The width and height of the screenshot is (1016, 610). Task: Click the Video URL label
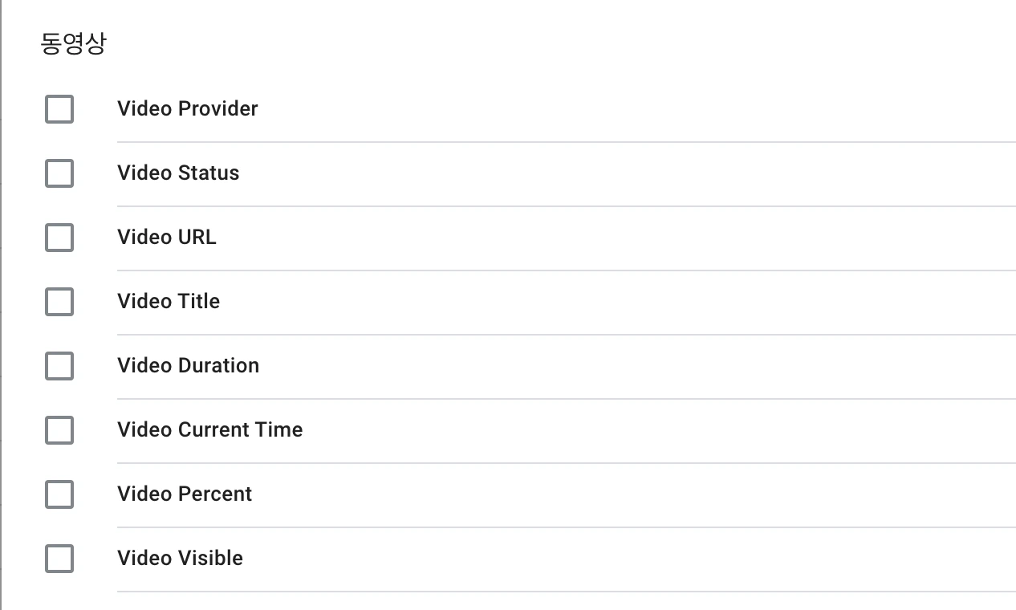(x=166, y=238)
